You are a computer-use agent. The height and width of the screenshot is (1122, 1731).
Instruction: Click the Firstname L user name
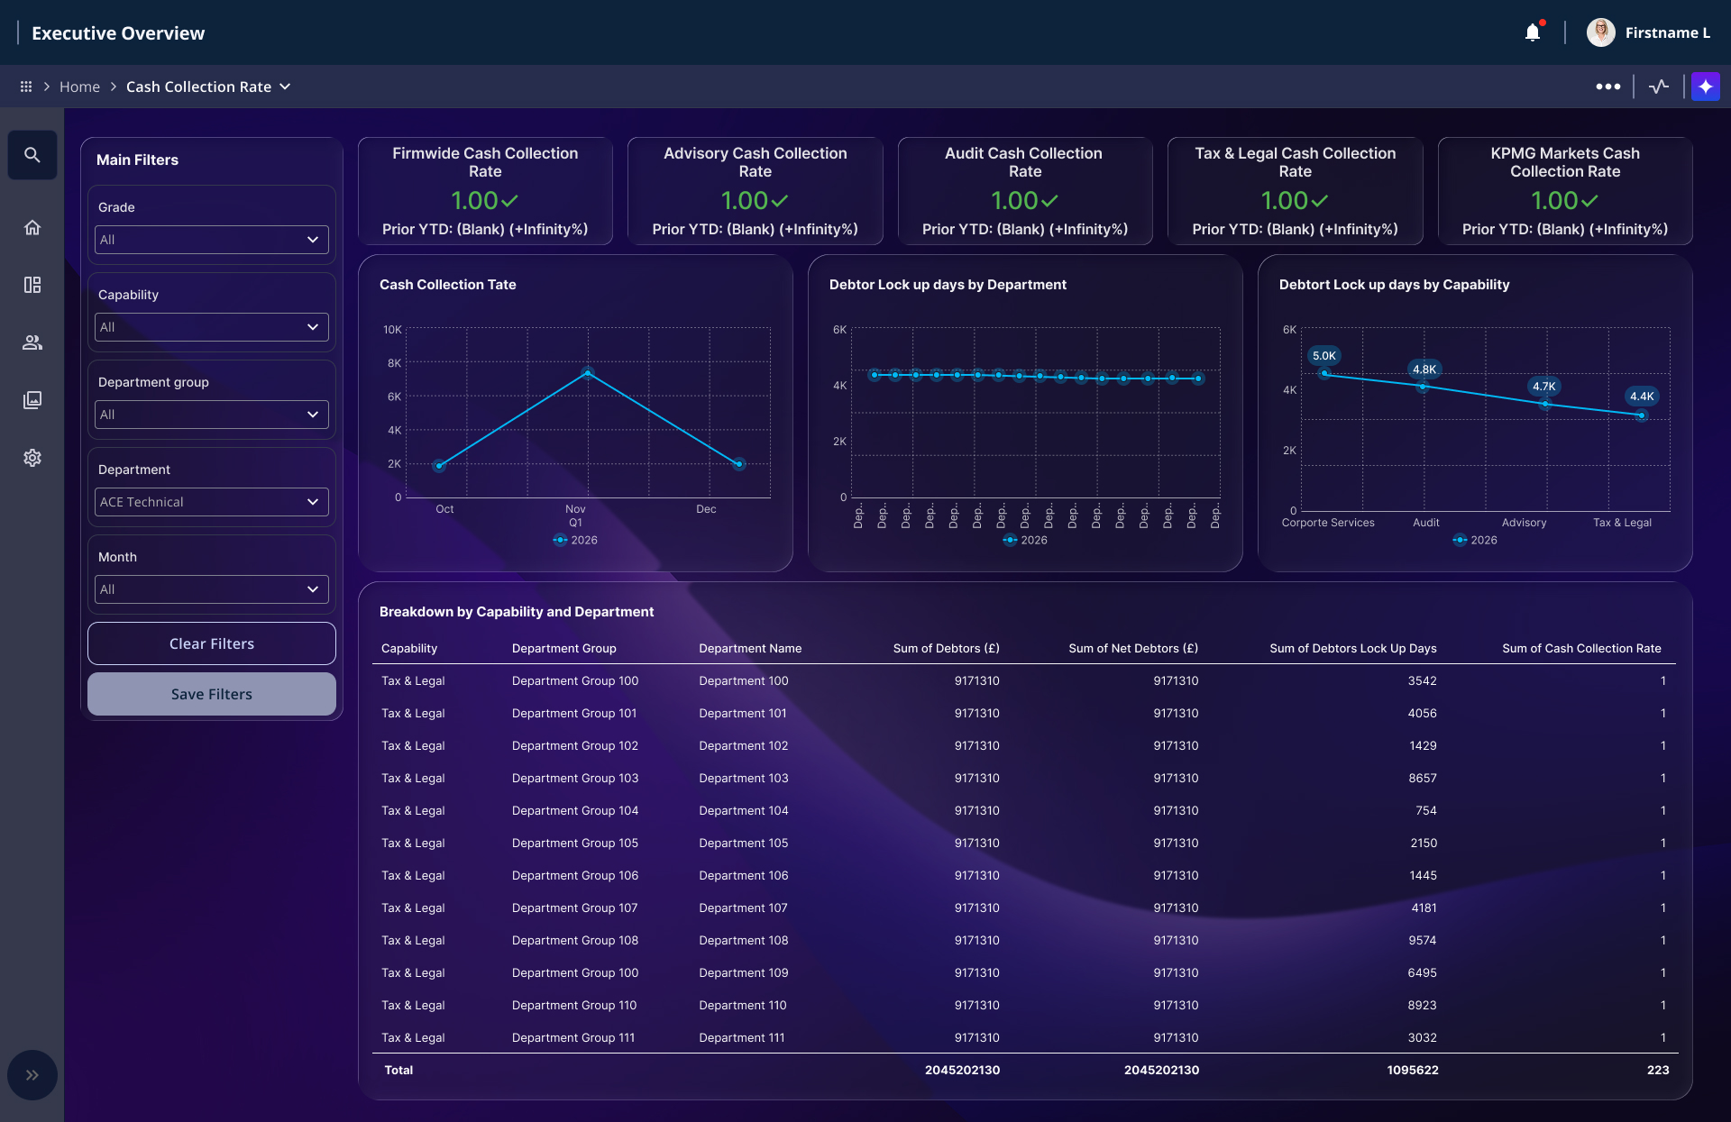(x=1667, y=32)
